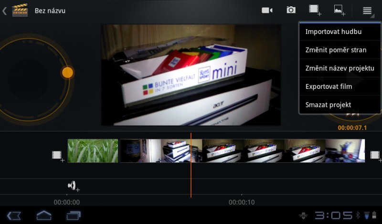The height and width of the screenshot is (224, 382).
Task: Choose 'Smazat projekt' from menu
Action: click(x=328, y=105)
